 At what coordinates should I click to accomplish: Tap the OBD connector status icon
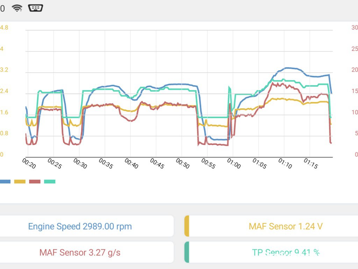pos(35,8)
